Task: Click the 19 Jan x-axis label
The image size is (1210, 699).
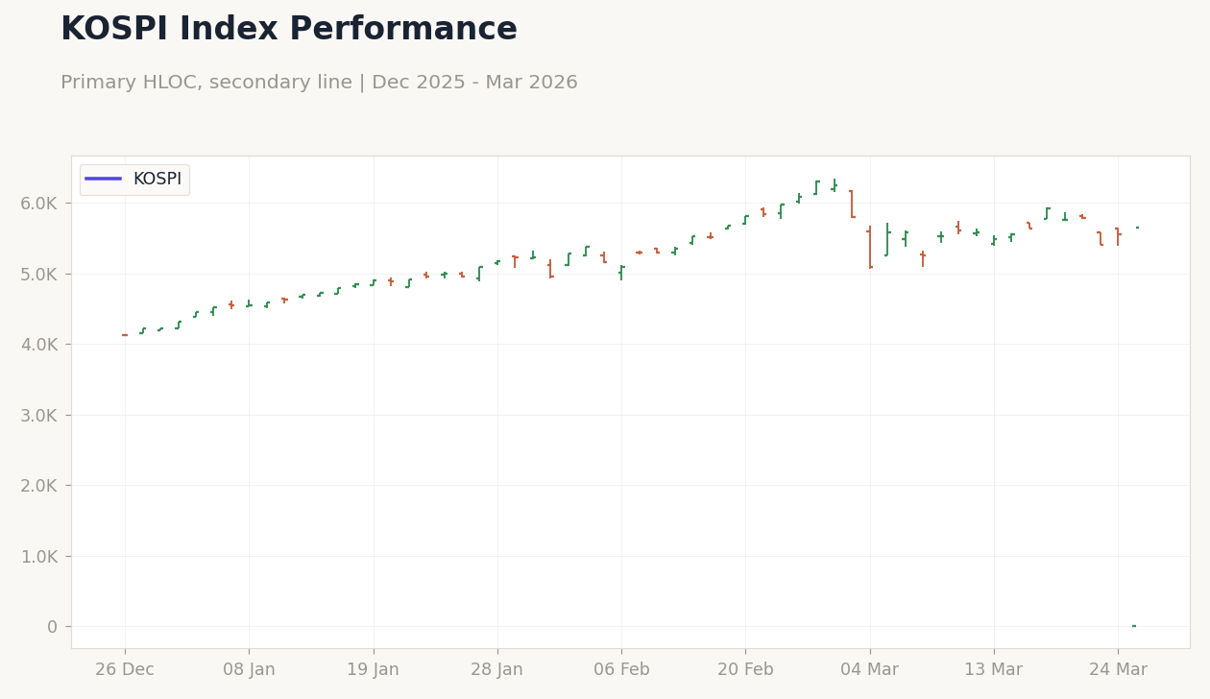Action: [x=373, y=670]
